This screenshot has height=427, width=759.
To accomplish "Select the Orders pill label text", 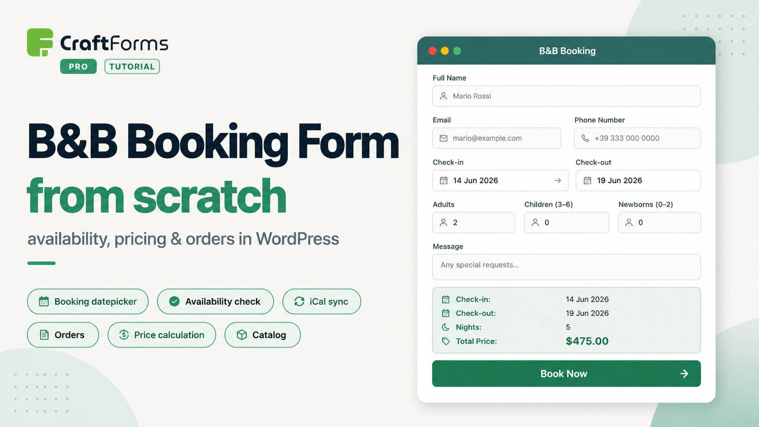I will click(69, 335).
